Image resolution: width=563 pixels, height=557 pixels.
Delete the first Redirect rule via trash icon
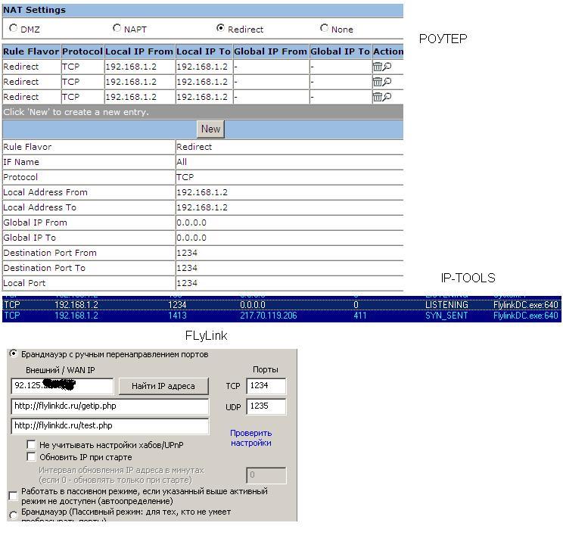377,67
